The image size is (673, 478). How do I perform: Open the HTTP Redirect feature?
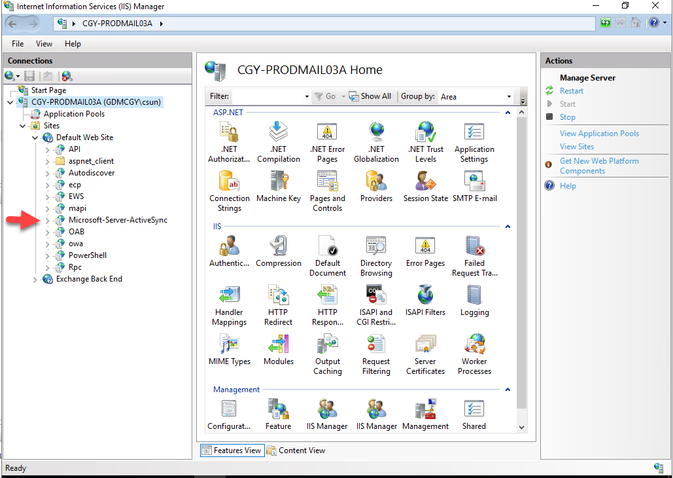(x=279, y=305)
